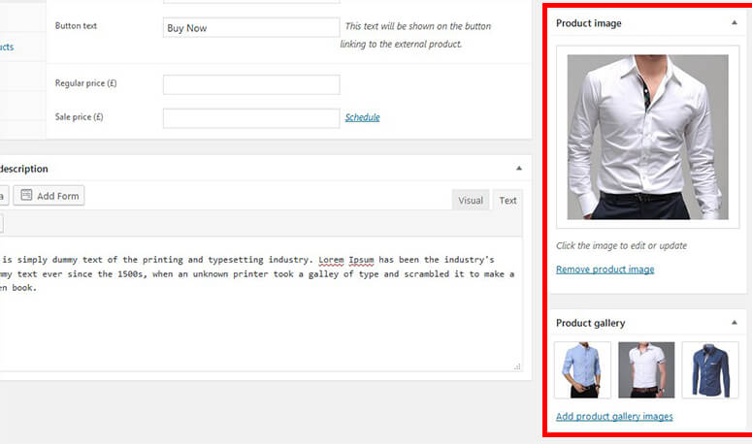Open the Schedule sale price link

[x=362, y=117]
